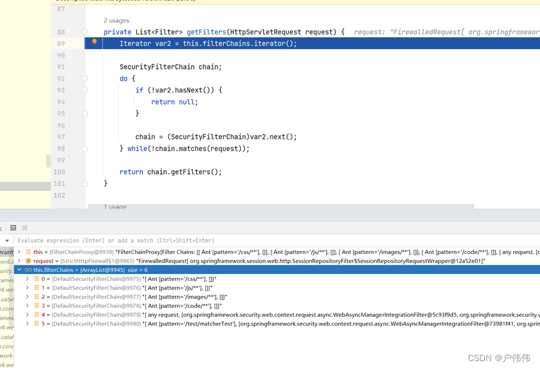
Task: Expand the 'this' FilterChainProxy variable
Action: (19, 252)
